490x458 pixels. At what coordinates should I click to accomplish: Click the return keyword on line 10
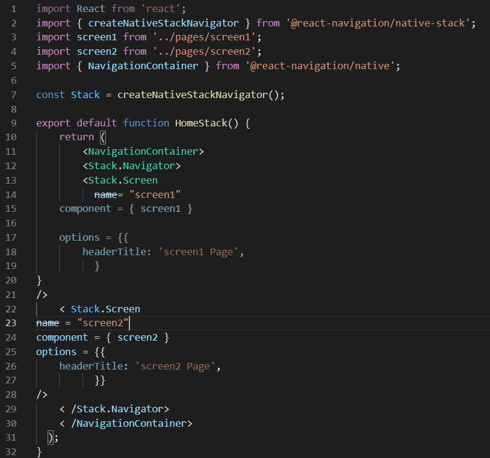tap(76, 137)
